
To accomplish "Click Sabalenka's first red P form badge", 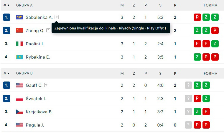I will point(197,17).
